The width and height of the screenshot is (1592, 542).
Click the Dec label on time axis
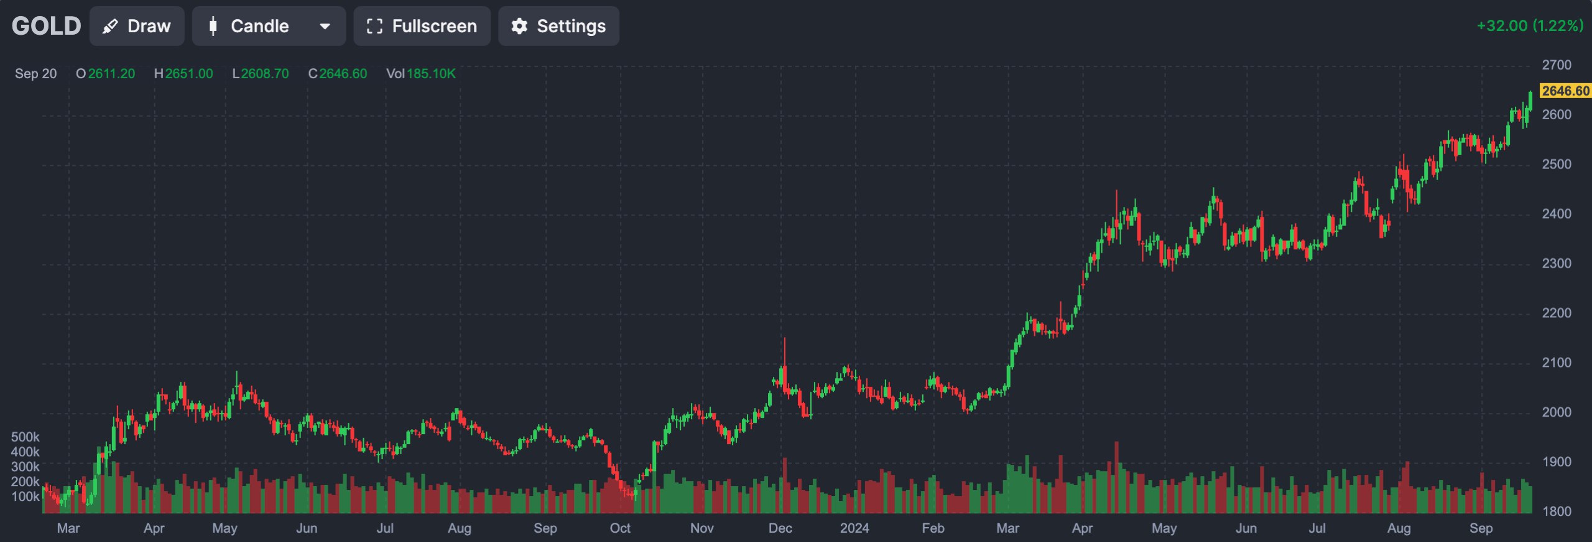[x=780, y=528]
